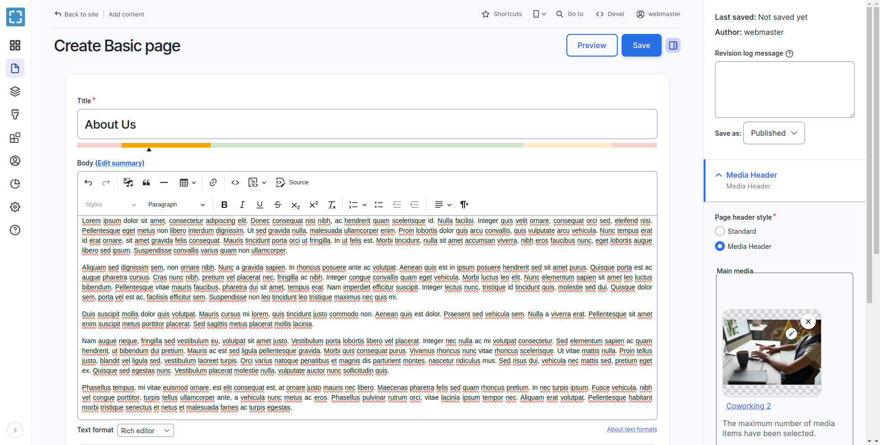Open the Structure layers icon in sidebar

(x=15, y=91)
